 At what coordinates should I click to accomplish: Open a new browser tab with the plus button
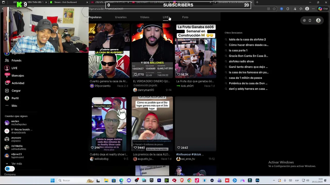[x=257, y=2]
